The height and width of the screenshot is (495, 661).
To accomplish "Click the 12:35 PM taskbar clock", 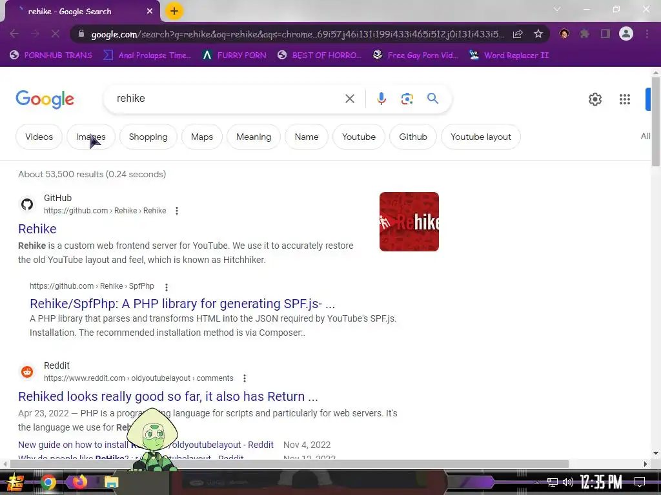I will point(601,481).
